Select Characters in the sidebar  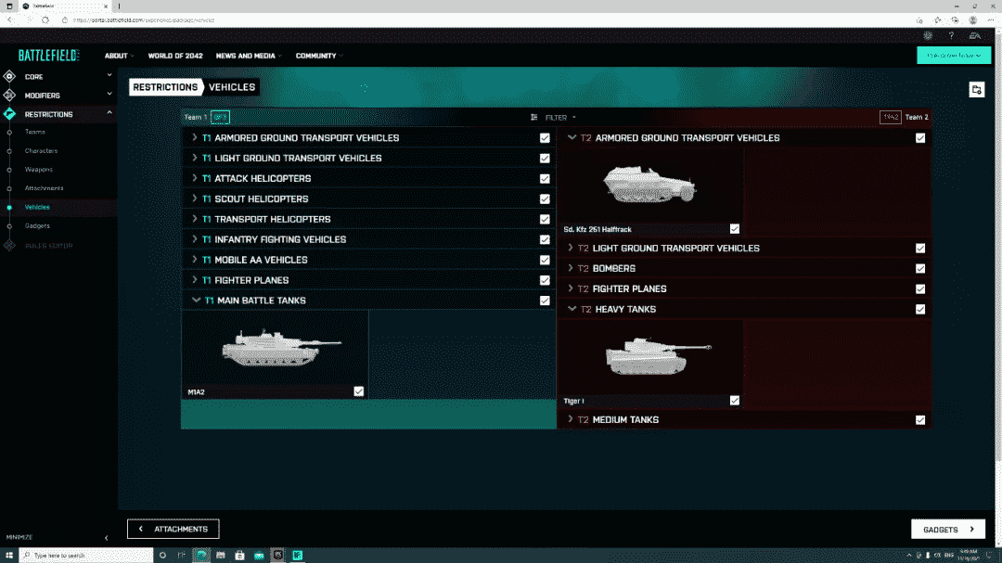pyautogui.click(x=41, y=151)
